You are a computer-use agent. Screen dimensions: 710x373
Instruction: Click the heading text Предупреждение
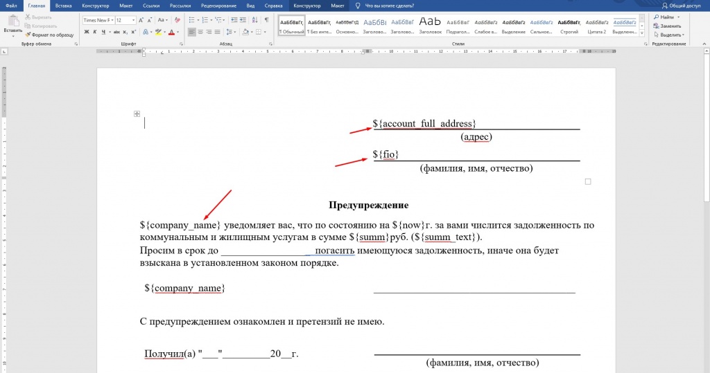(369, 206)
